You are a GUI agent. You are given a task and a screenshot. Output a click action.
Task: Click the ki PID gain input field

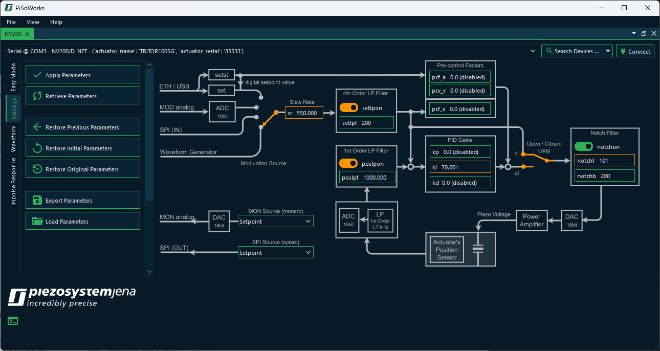tap(460, 167)
